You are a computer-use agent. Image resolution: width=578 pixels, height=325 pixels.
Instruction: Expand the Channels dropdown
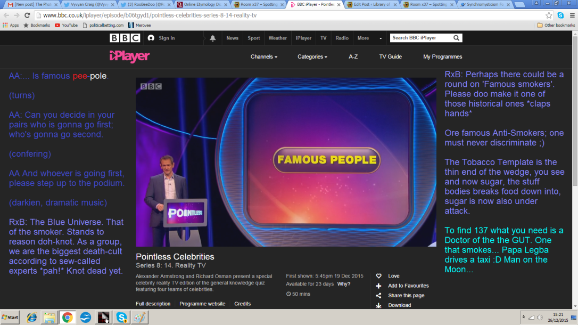[x=264, y=57]
